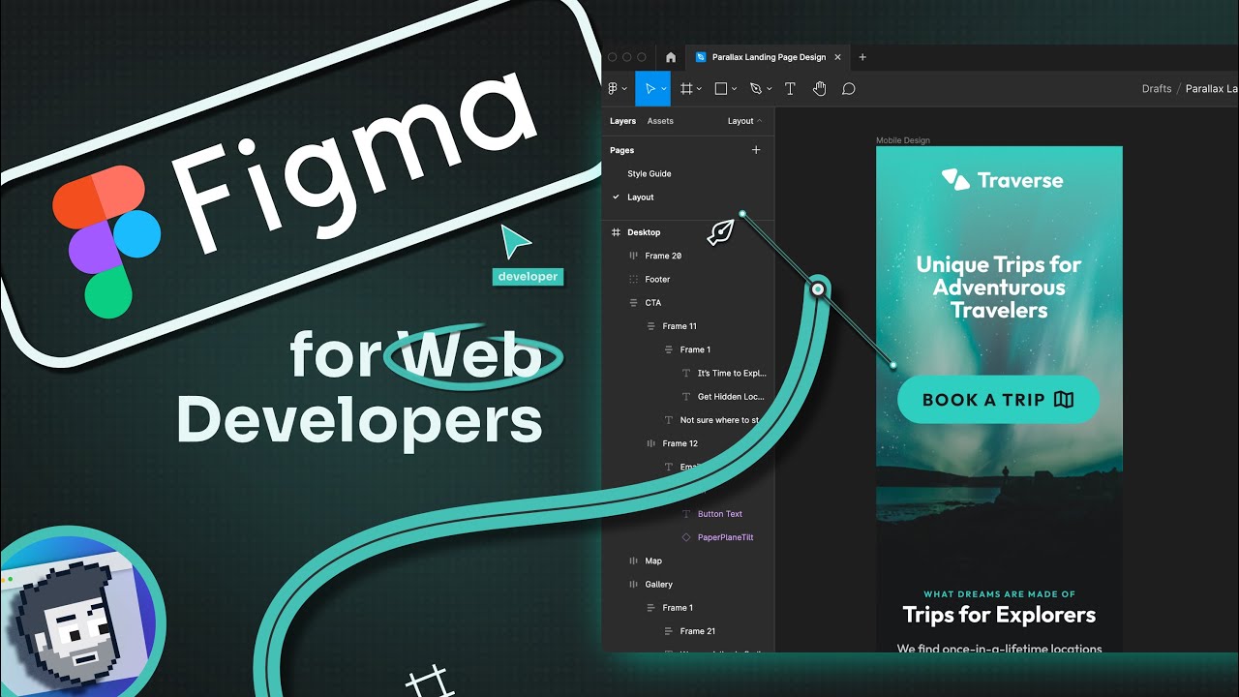Viewport: 1239px width, 697px height.
Task: Open the Frame tool dropdown arrow
Action: (x=699, y=89)
